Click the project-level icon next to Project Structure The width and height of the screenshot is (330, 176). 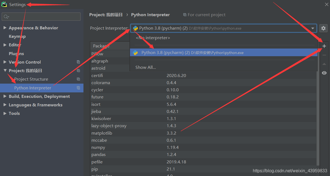pos(79,79)
